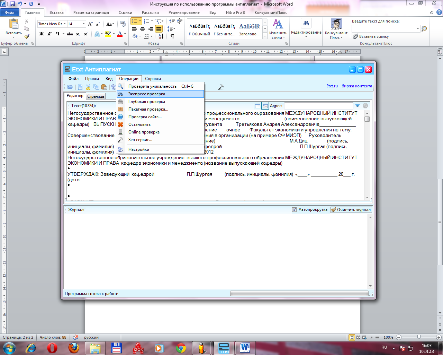The width and height of the screenshot is (443, 355).
Task: Click Остановить menu entry
Action: tap(160, 124)
